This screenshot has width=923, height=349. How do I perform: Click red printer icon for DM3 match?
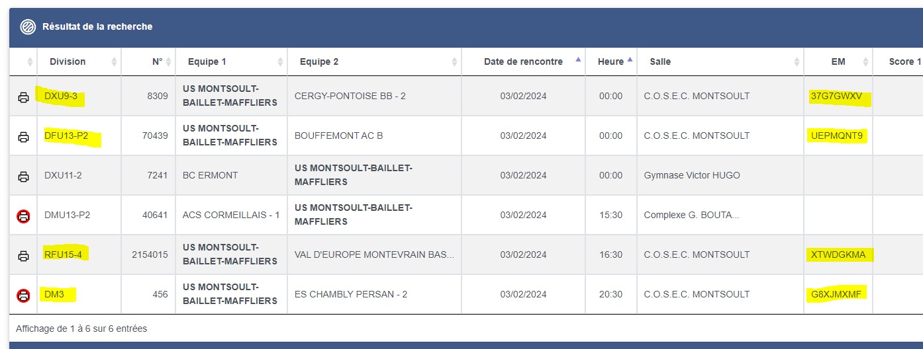pos(23,295)
